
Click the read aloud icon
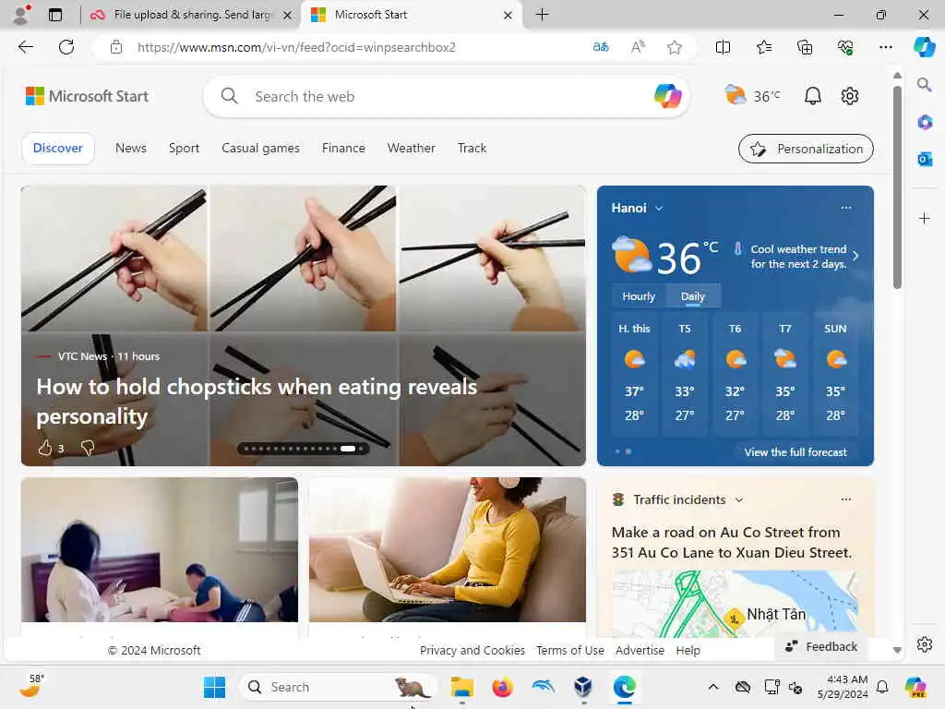tap(638, 47)
